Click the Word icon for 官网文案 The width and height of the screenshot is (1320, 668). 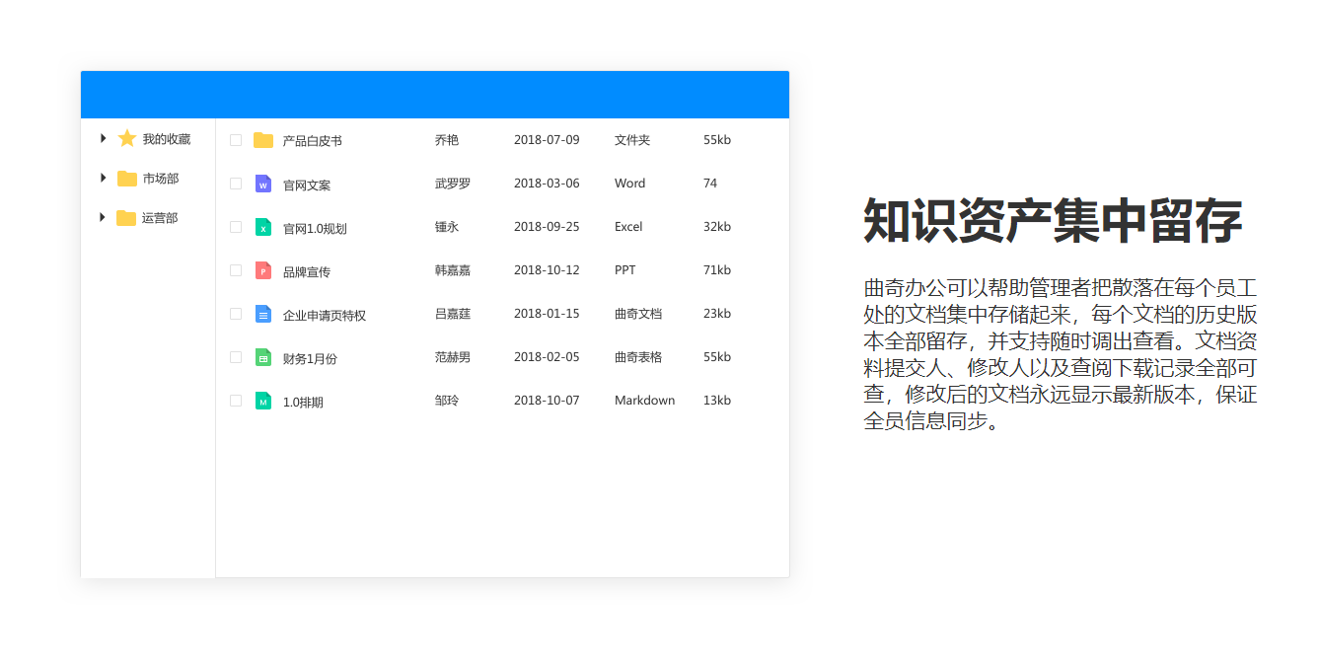tap(263, 184)
